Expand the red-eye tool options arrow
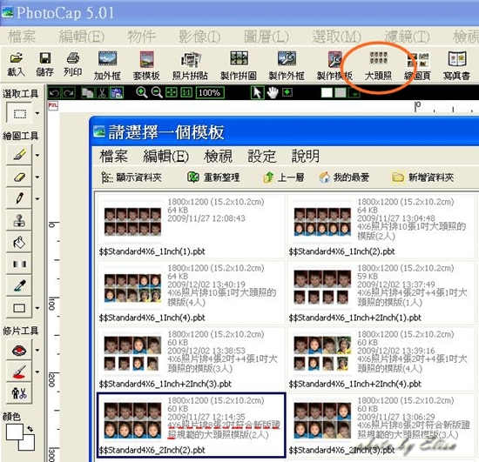479x462 pixels. point(37,350)
